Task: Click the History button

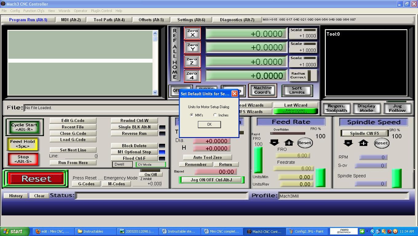Action: pyautogui.click(x=16, y=196)
